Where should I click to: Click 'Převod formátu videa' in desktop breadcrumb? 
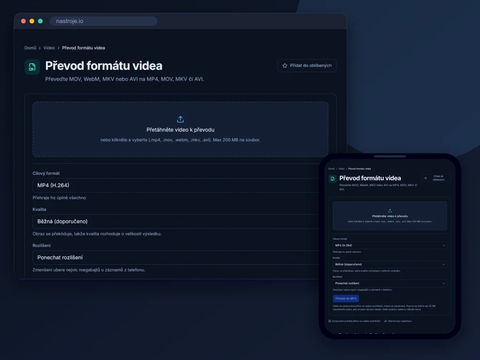click(83, 48)
